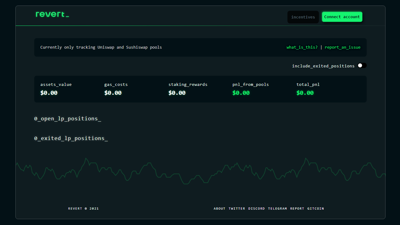This screenshot has width=400, height=225.
Task: Open the GITCOIN footer link
Action: click(315, 209)
